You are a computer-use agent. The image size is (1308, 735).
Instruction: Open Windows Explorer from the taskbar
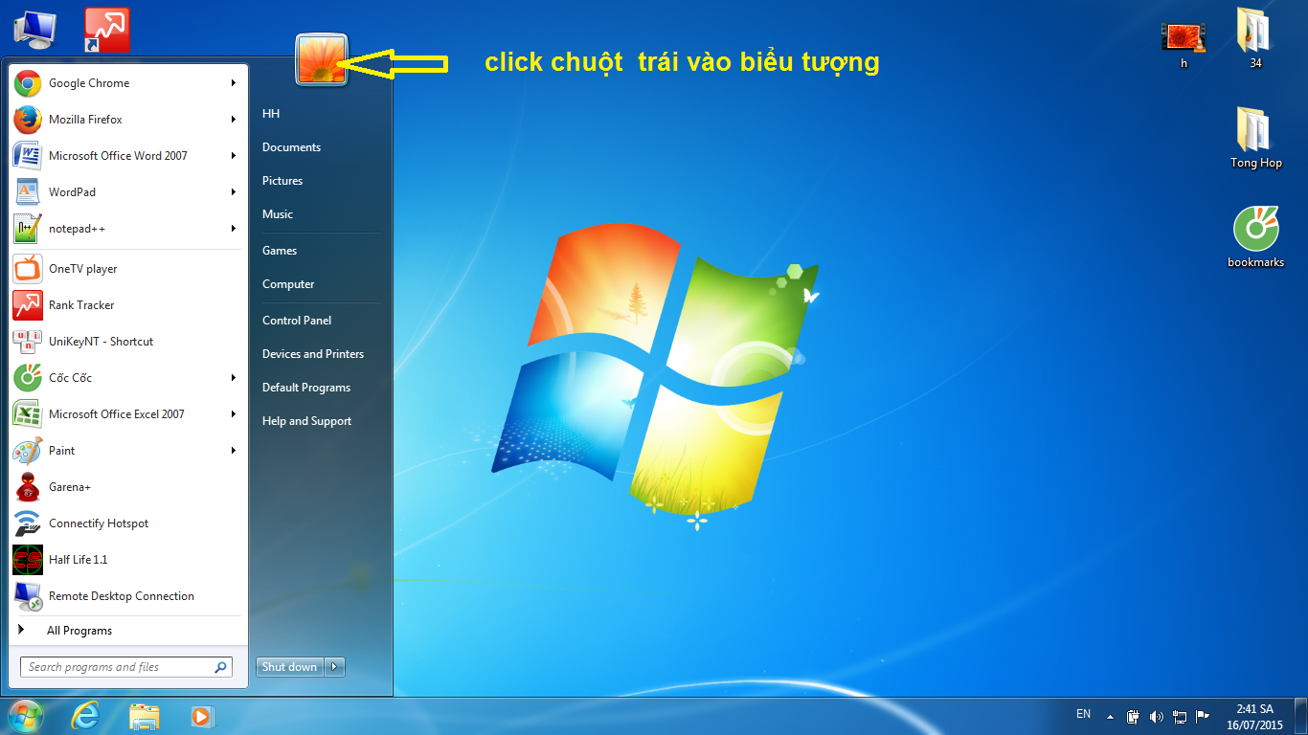tap(144, 716)
